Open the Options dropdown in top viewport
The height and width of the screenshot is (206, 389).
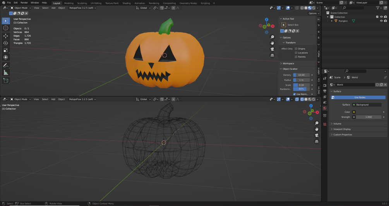[314, 14]
